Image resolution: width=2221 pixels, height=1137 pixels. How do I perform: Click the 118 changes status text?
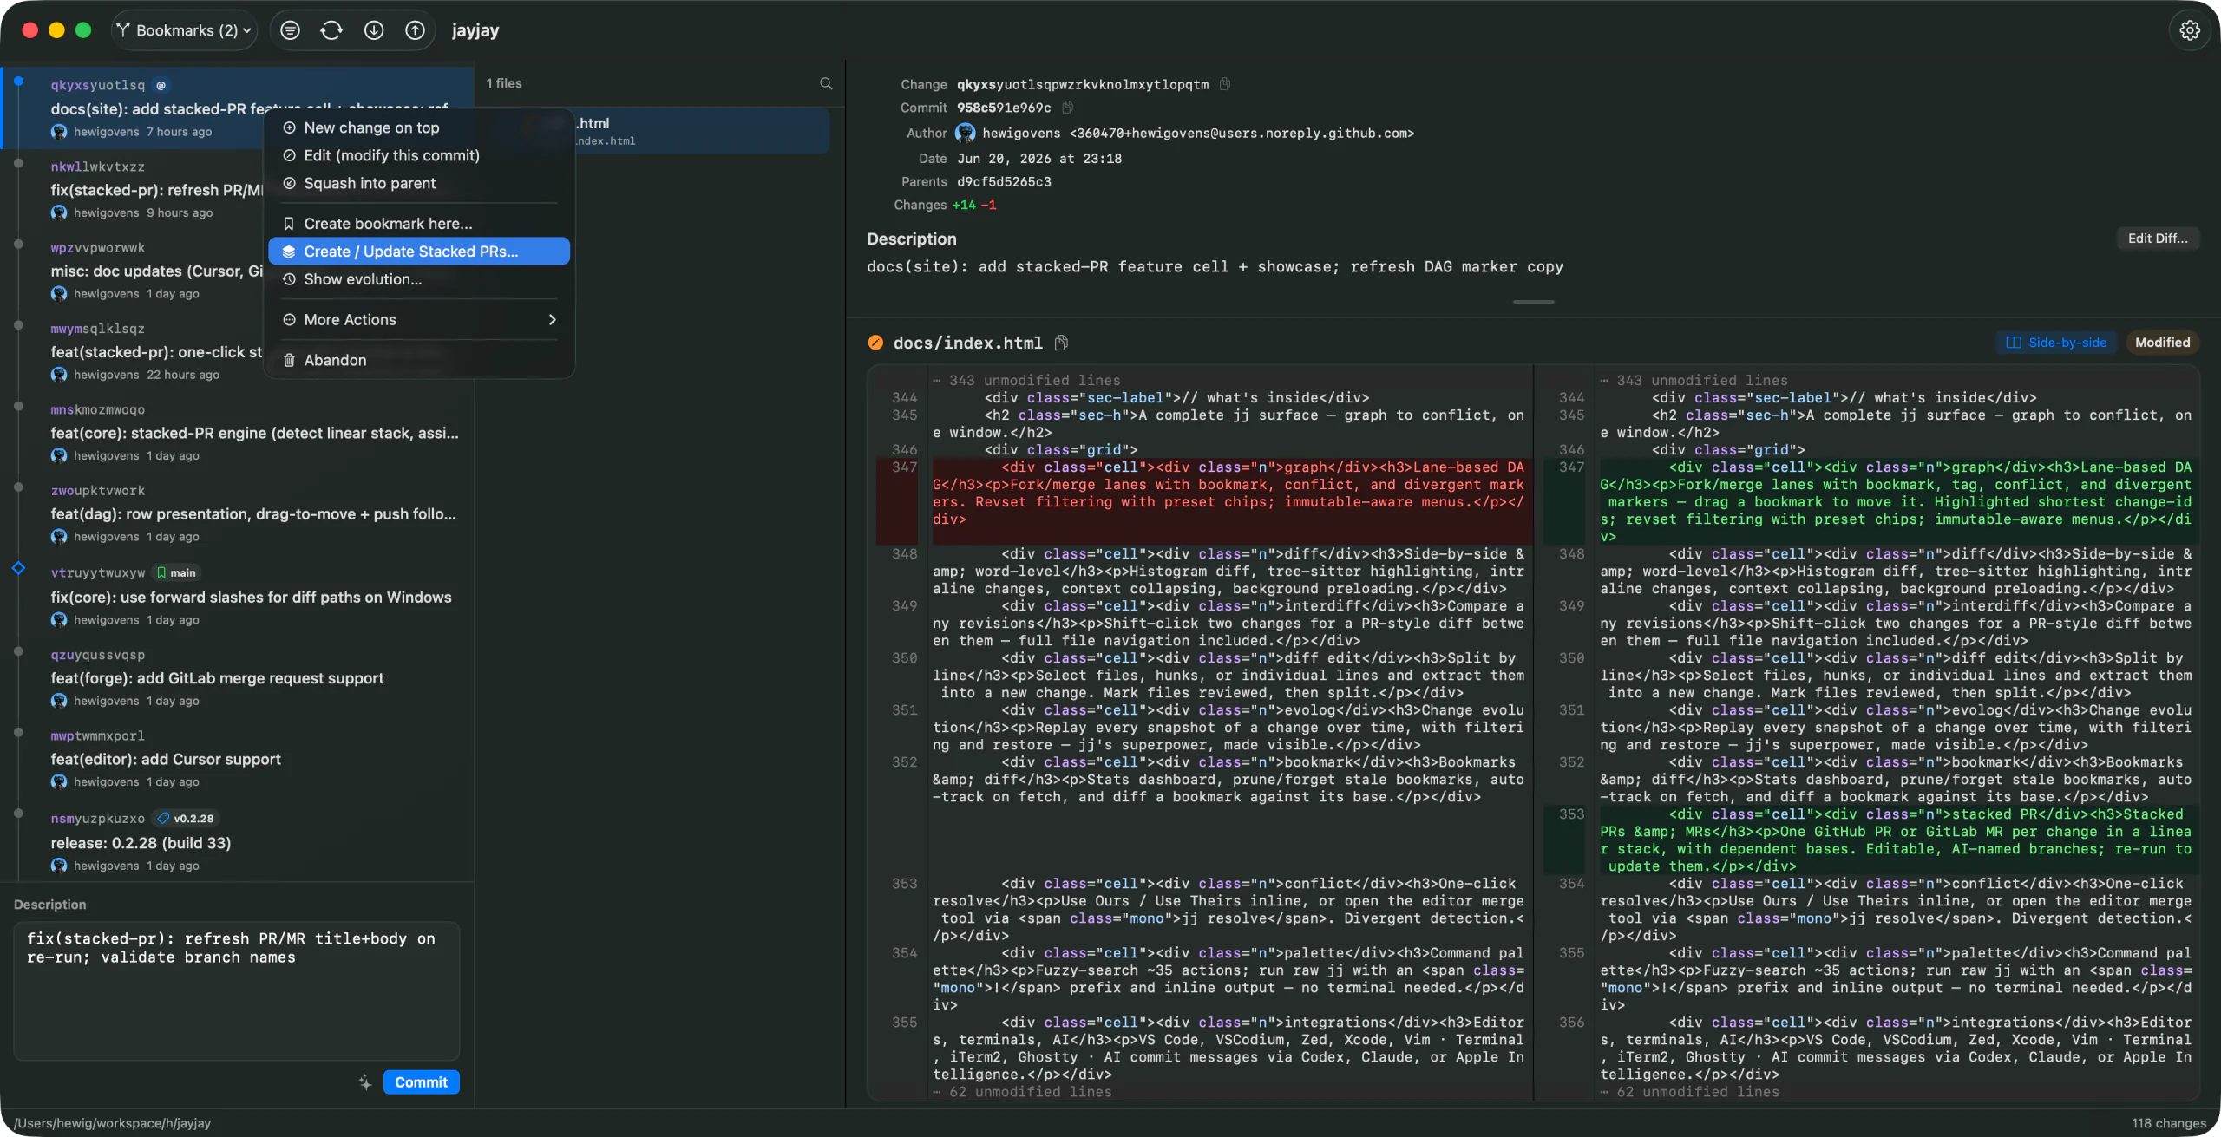2168,1123
